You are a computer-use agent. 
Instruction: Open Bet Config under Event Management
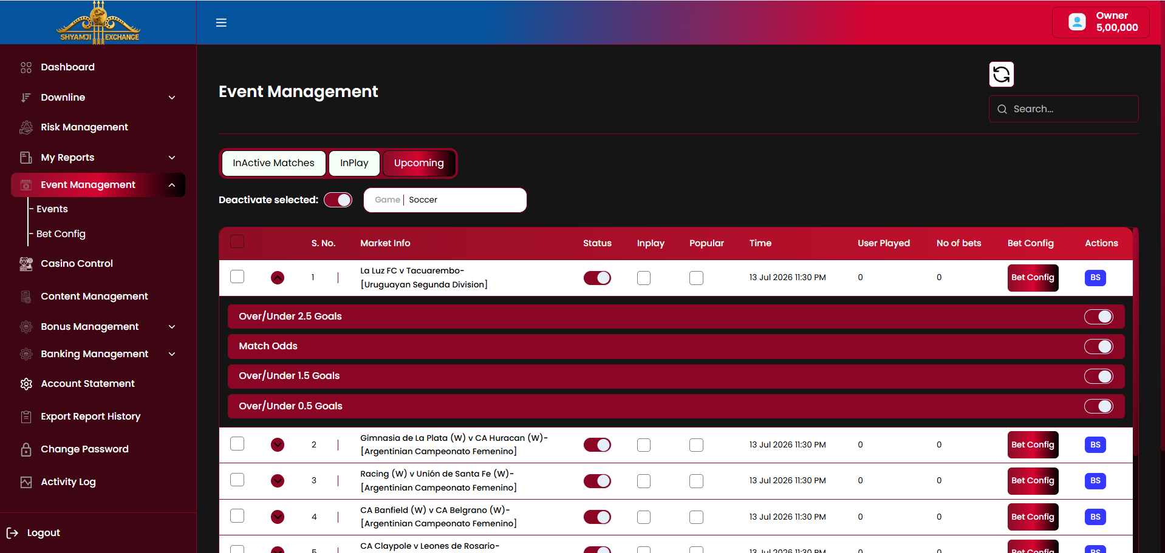click(61, 234)
